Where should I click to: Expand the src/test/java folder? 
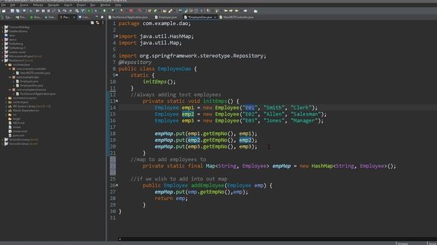click(6, 102)
